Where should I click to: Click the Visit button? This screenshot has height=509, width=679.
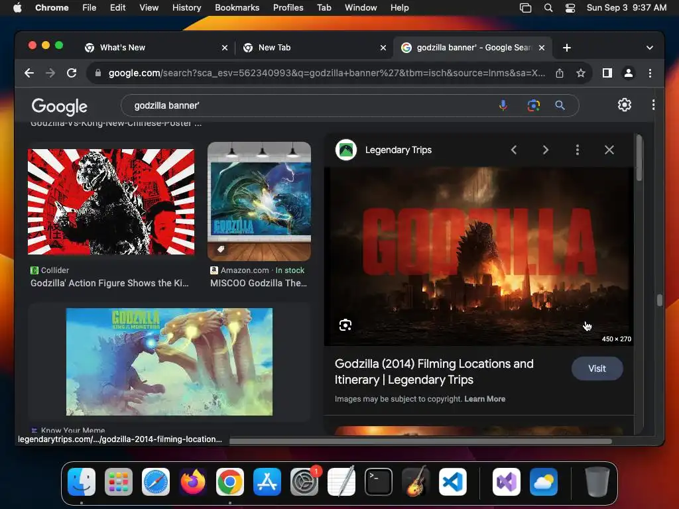597,368
